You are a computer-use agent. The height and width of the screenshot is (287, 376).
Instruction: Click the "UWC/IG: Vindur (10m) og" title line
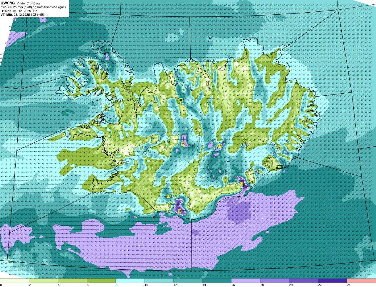tap(20, 3)
